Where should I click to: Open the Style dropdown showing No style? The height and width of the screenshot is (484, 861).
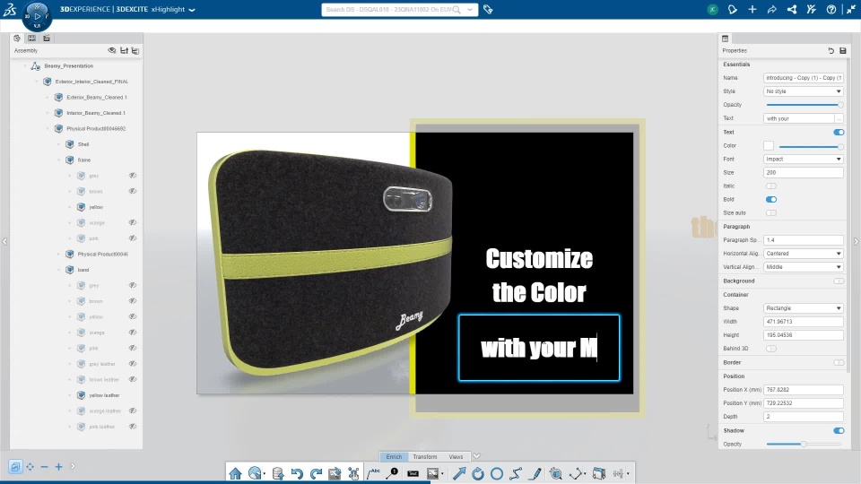point(804,91)
